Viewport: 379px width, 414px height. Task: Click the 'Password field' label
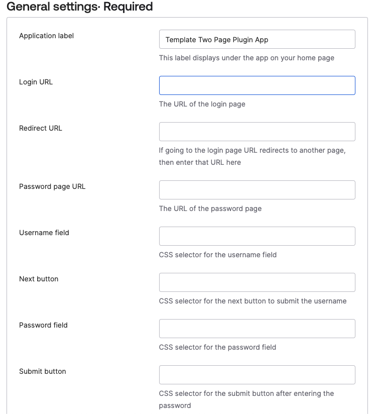[x=43, y=325]
